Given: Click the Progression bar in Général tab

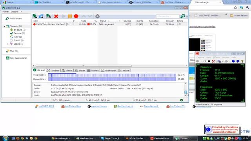Looking at the screenshot, I should 112,75.
